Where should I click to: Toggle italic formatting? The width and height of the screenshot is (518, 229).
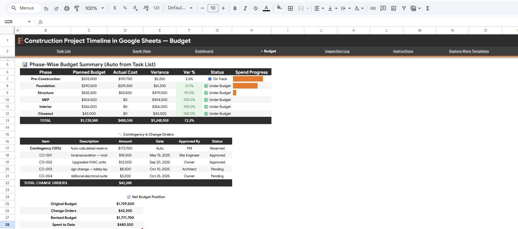[245, 8]
